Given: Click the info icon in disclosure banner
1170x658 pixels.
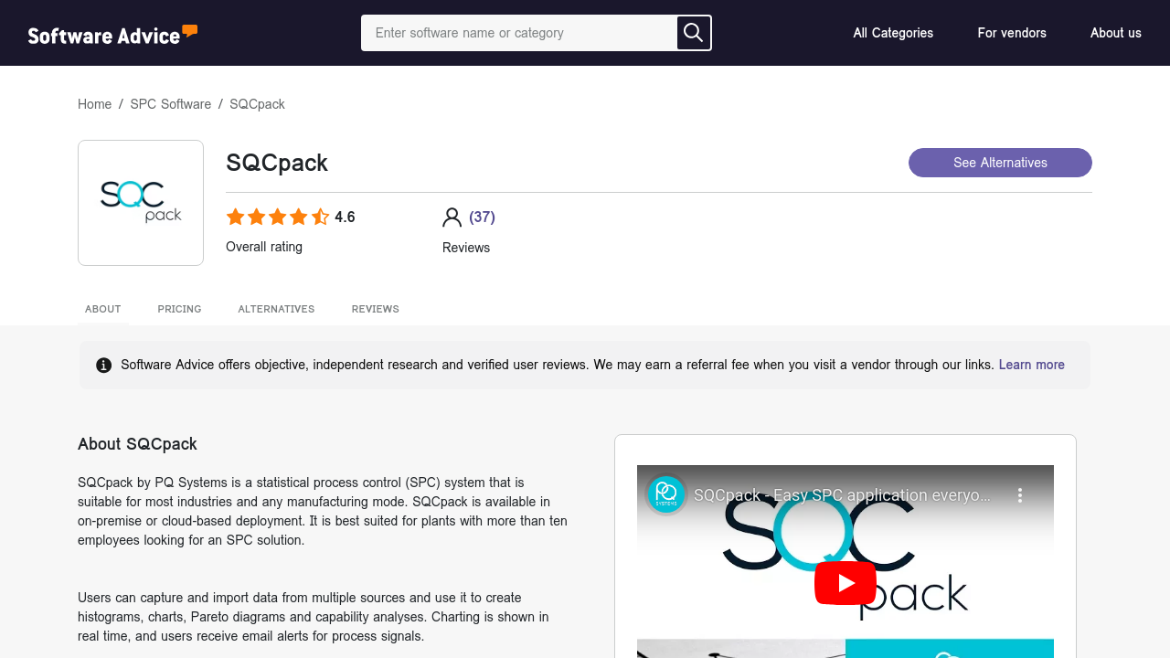Looking at the screenshot, I should click(104, 366).
